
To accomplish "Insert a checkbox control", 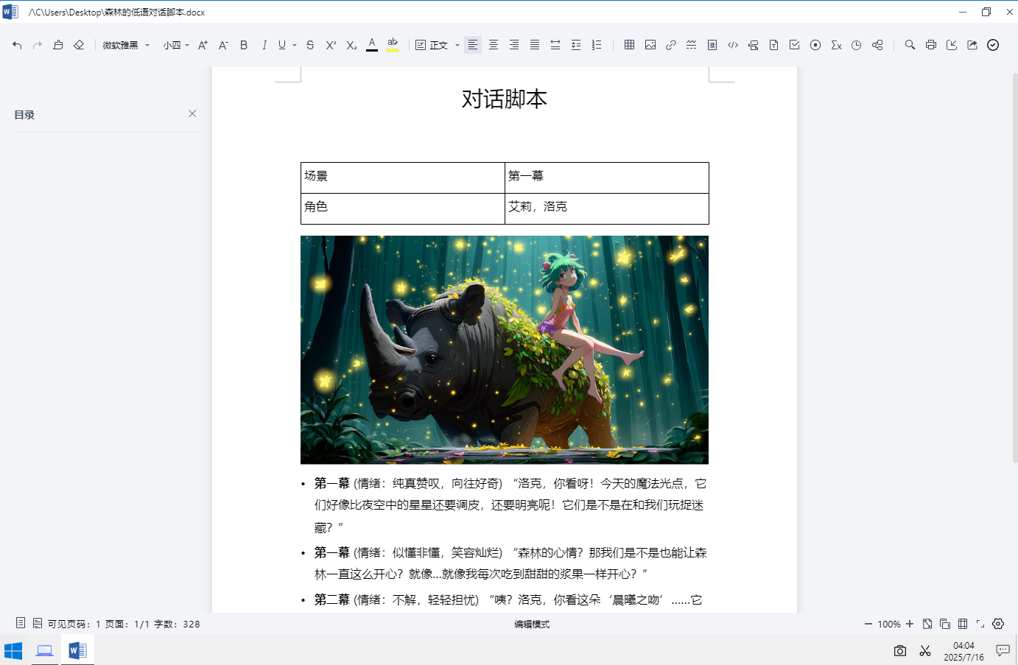I will coord(794,45).
